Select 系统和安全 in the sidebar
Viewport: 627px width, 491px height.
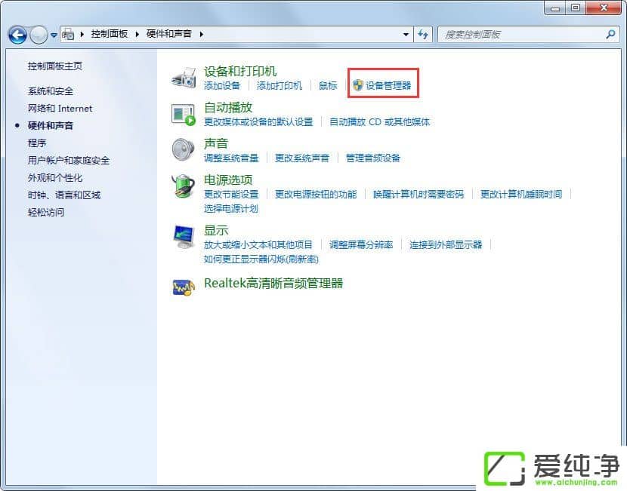pos(51,91)
